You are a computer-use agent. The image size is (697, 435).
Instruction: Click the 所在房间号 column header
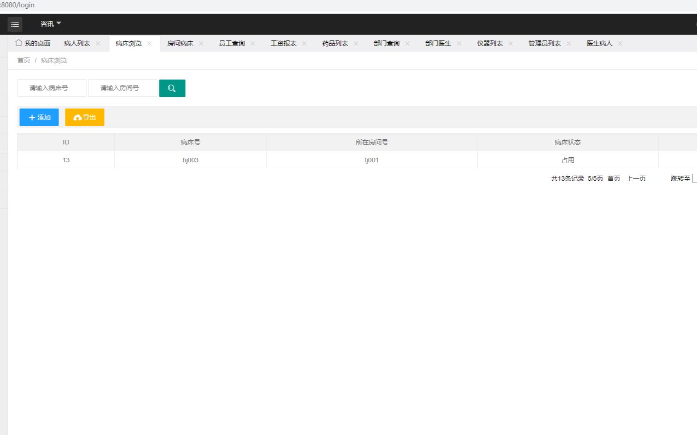[372, 142]
